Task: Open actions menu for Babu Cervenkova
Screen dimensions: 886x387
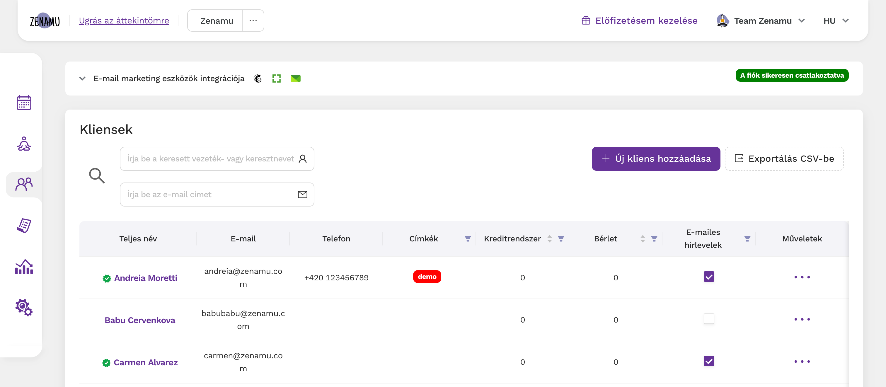Action: (x=802, y=320)
